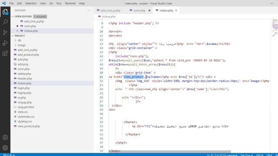
Task: Open stylelog.css file
Action: (x=25, y=121)
